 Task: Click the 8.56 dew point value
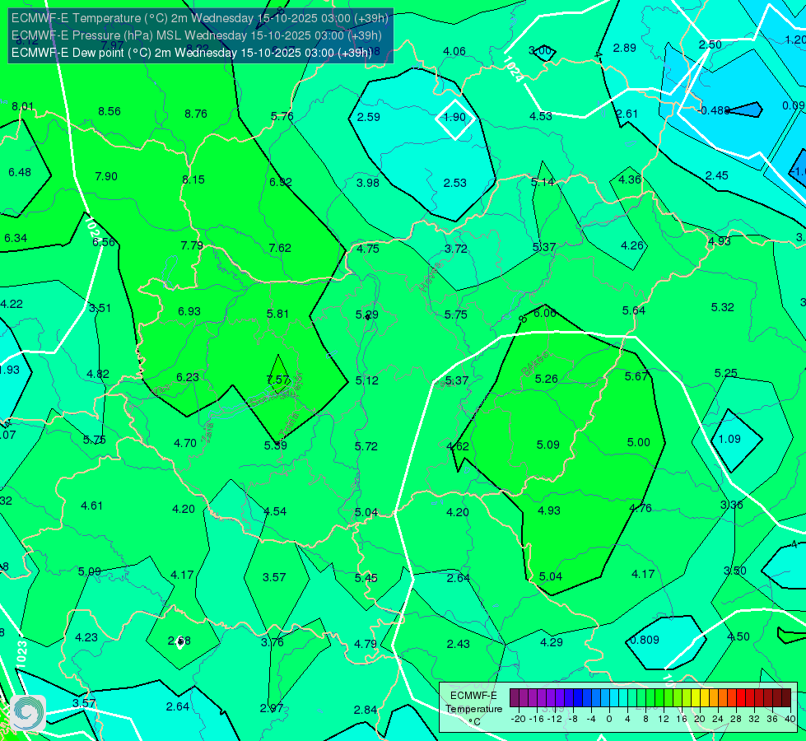(109, 111)
